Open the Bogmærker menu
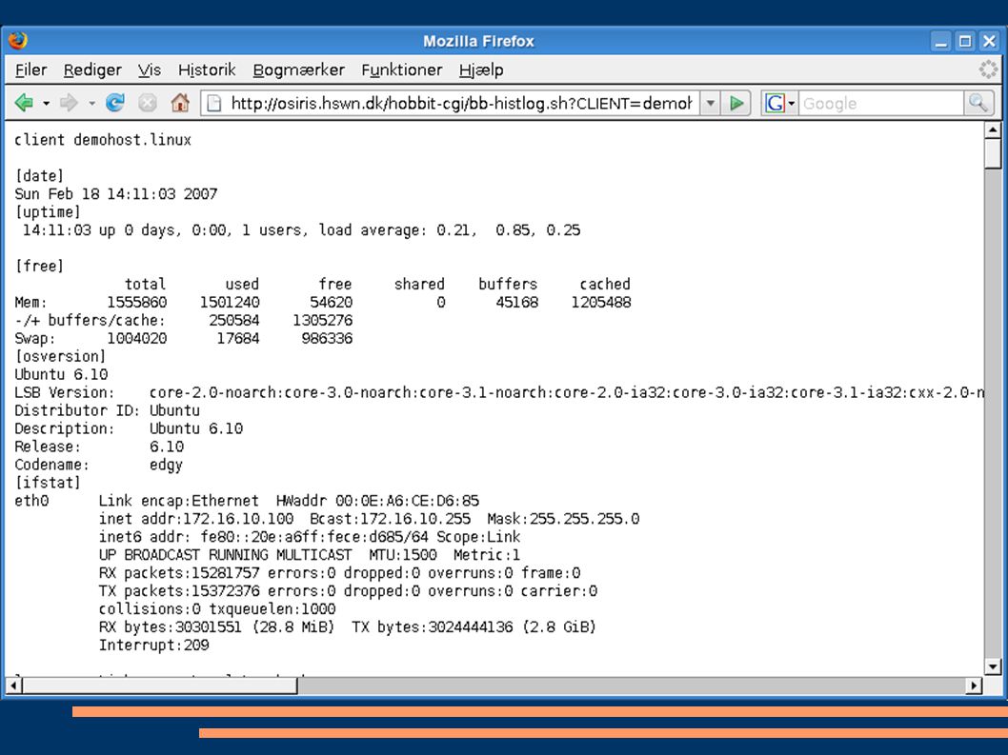 pyautogui.click(x=299, y=70)
